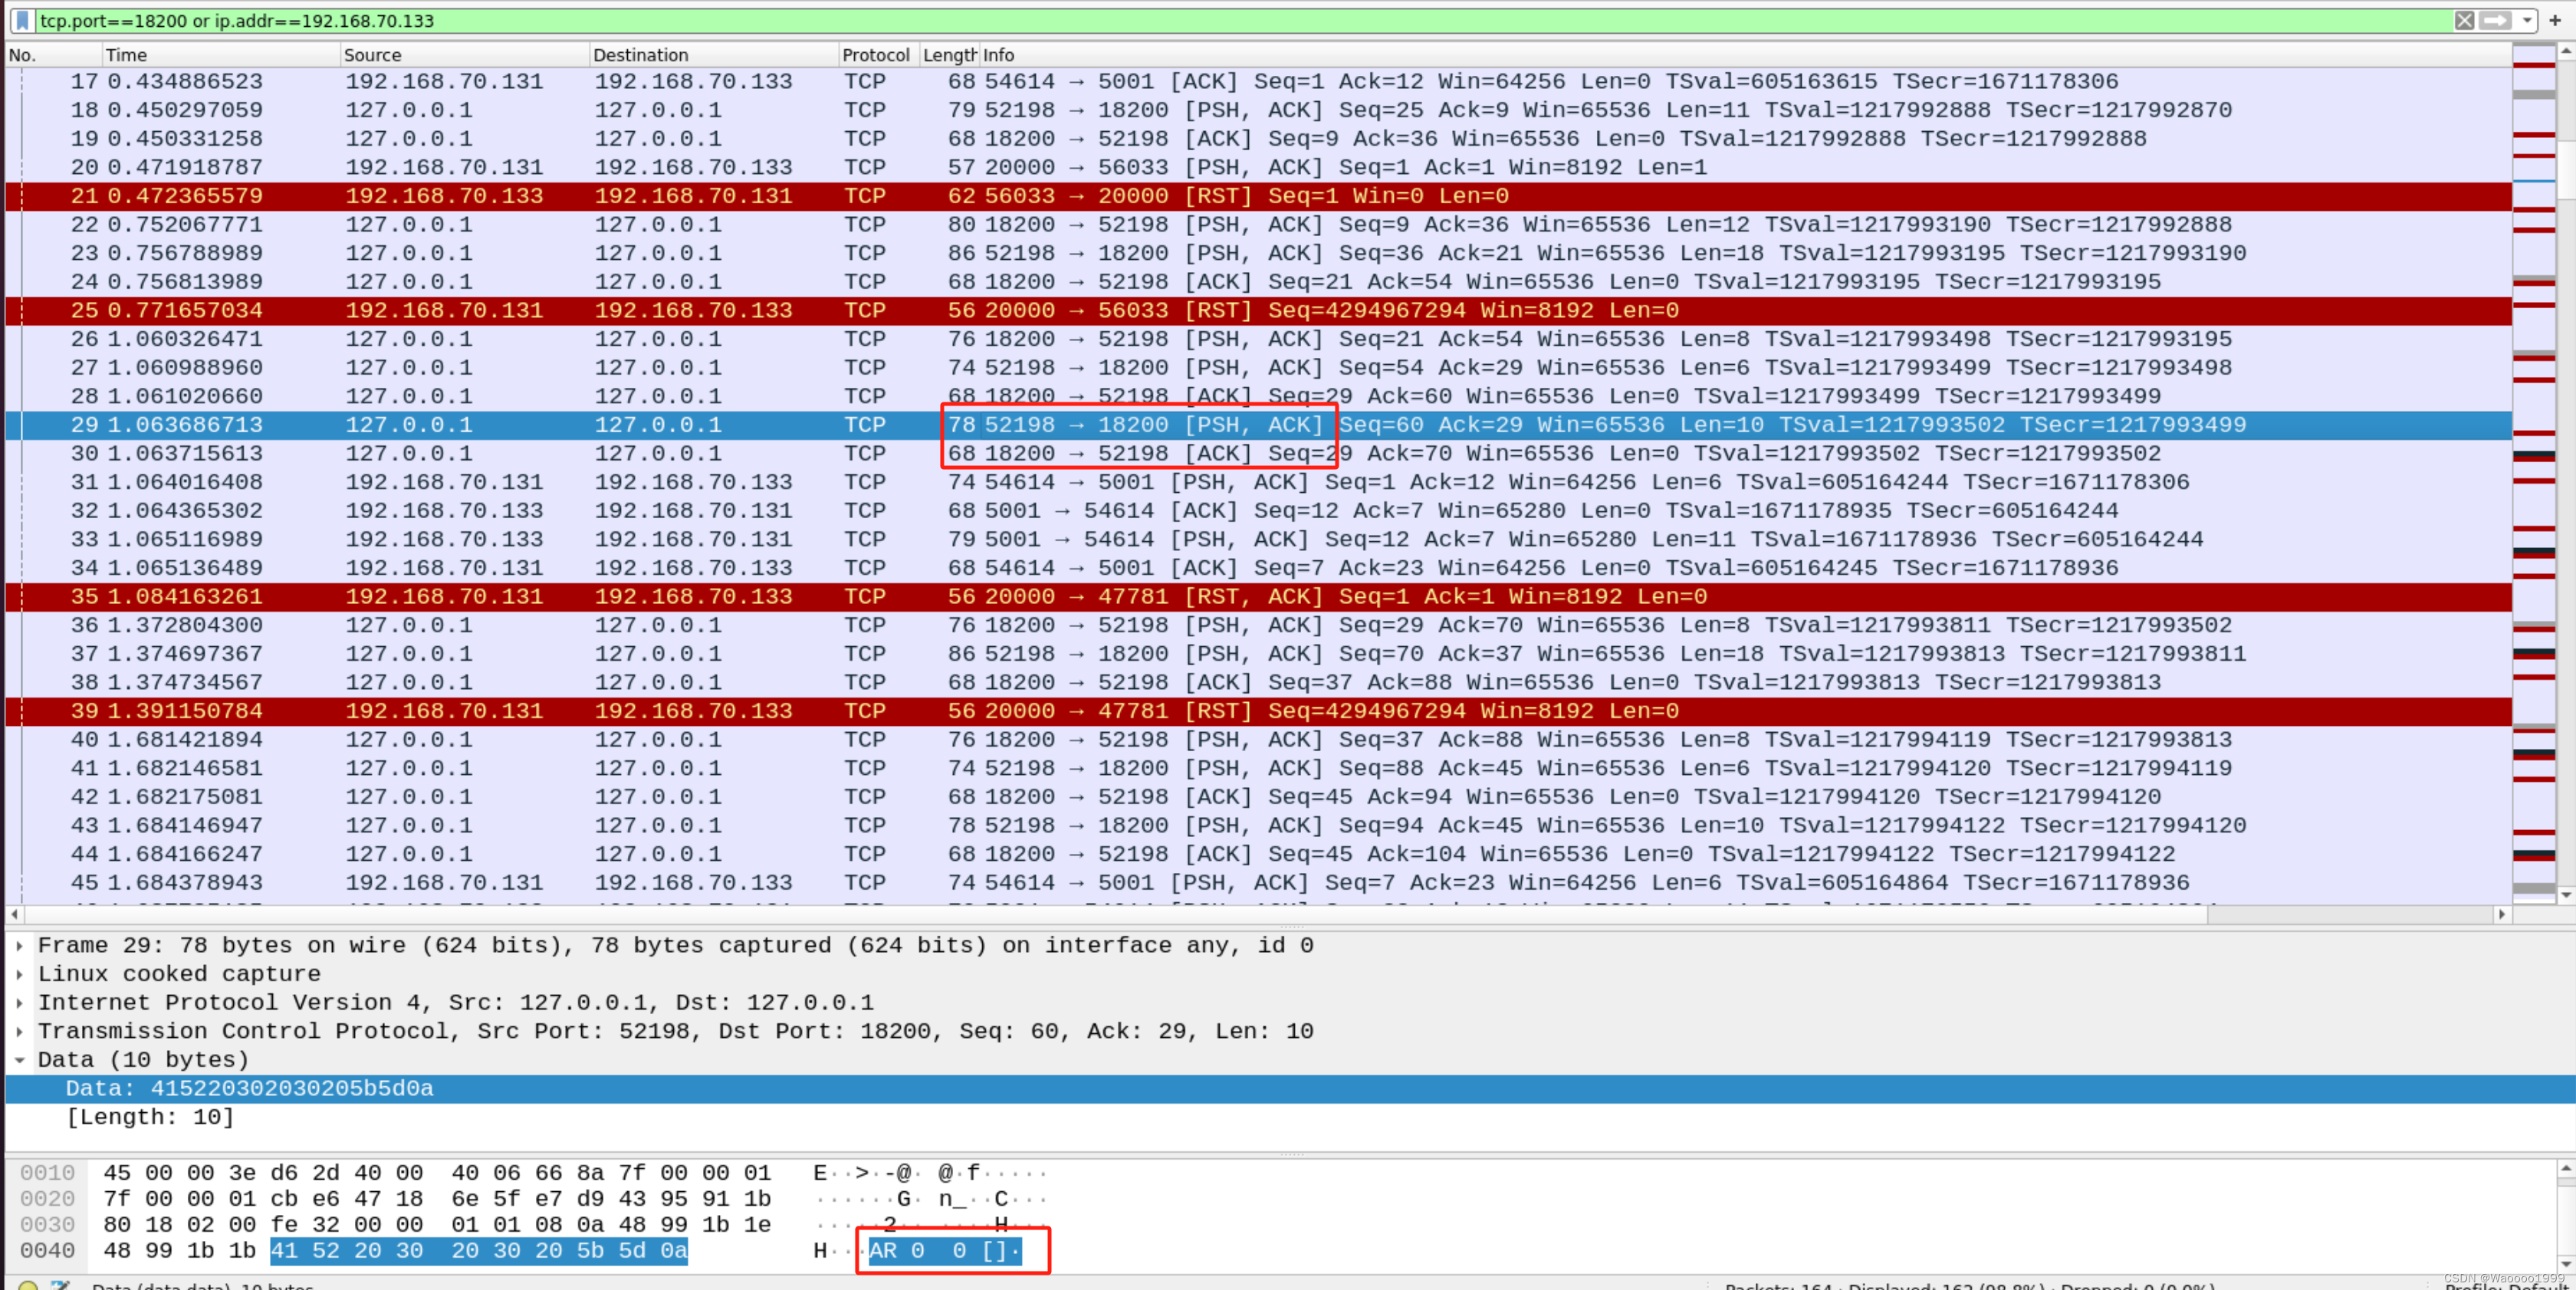Sort packets by the Source column header
Screen dimensions: 2576x1290
point(464,55)
